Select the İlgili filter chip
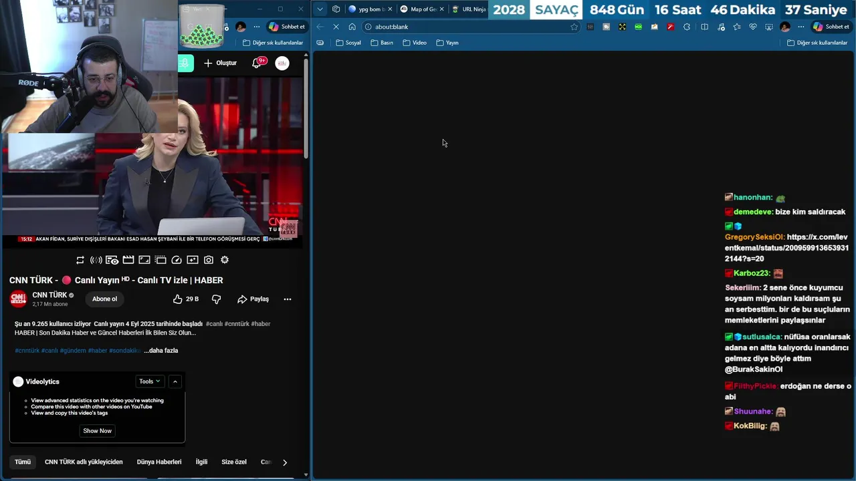 click(x=201, y=462)
